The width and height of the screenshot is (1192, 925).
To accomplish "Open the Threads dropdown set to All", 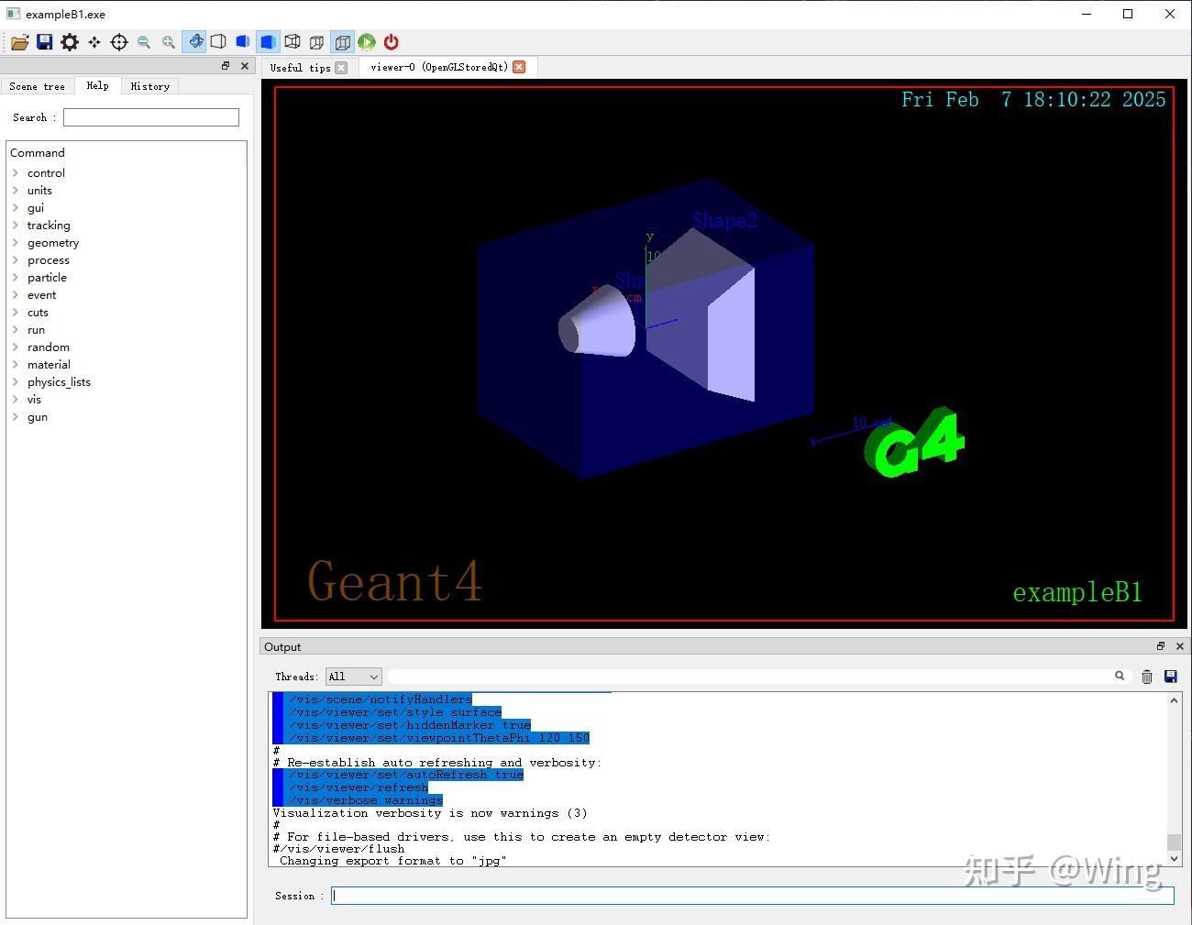I will (353, 677).
